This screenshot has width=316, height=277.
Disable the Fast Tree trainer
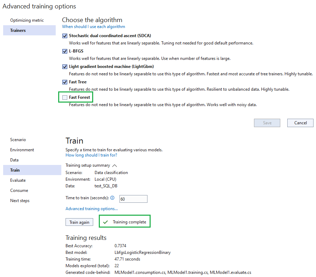pyautogui.click(x=64, y=82)
